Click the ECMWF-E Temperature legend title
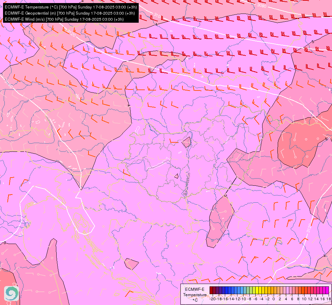This screenshot has width=332, height=305. tap(195, 292)
